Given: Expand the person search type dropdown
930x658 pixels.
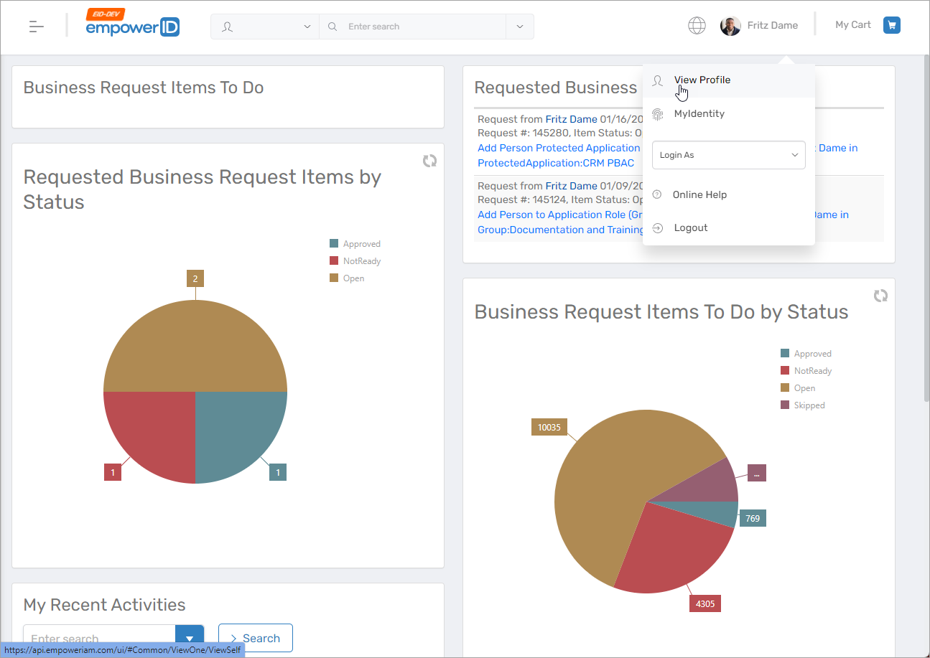Looking at the screenshot, I should (266, 27).
